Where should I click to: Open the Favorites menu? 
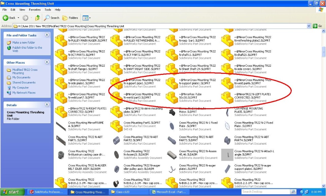click(35, 10)
